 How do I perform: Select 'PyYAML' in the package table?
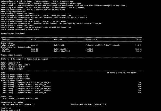pyautogui.click(x=5, y=49)
